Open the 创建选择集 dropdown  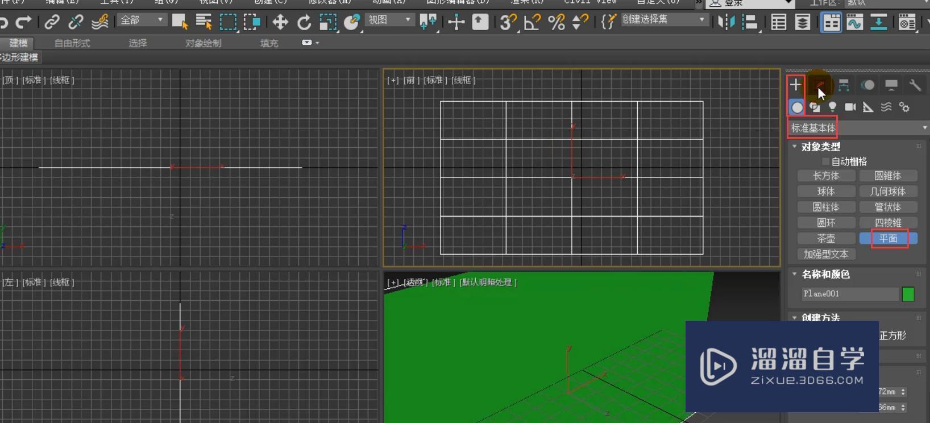(x=663, y=20)
